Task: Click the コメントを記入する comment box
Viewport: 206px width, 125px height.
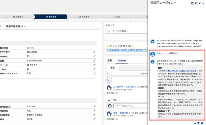Action: pos(130,106)
